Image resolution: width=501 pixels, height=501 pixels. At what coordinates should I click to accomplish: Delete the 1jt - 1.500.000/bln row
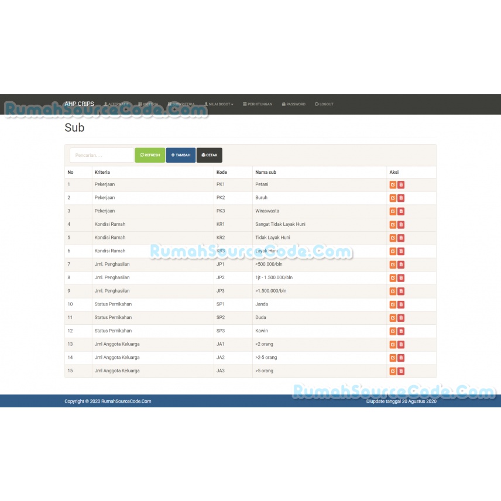(x=401, y=278)
